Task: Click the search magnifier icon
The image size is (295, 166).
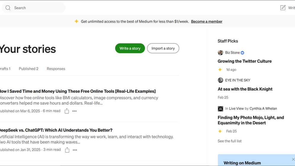Action: click(x=8, y=8)
